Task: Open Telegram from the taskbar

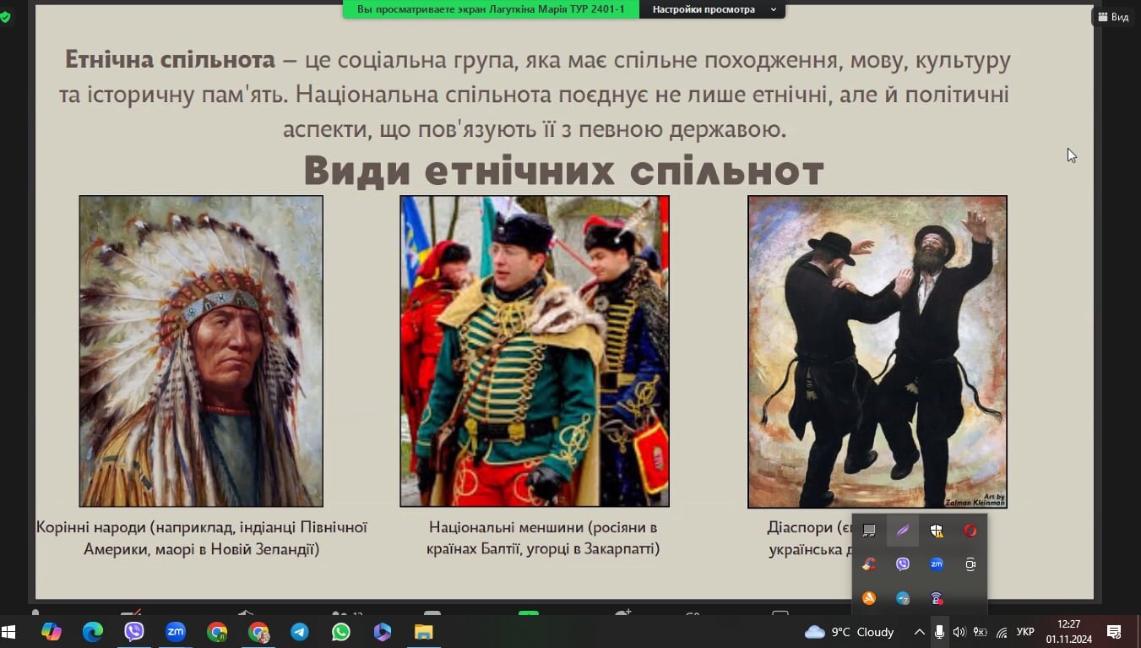Action: click(x=299, y=632)
